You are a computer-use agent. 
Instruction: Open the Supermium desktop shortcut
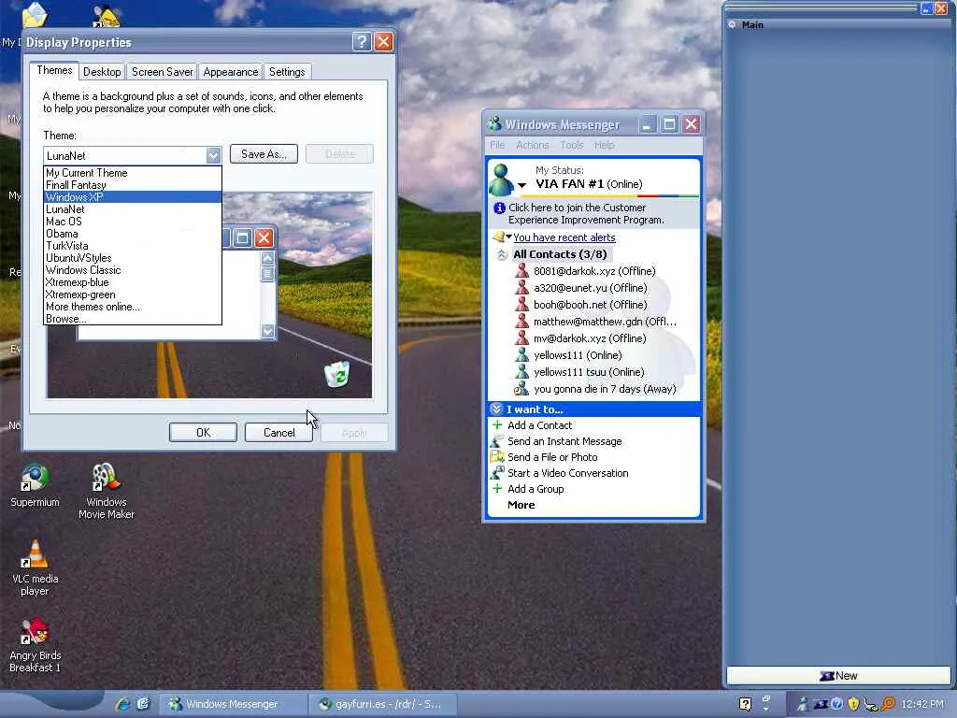tap(35, 485)
